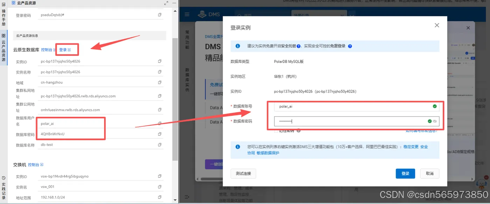Close the 登录实例 dialog
Viewport: 490px width, 204px height.
(x=437, y=25)
